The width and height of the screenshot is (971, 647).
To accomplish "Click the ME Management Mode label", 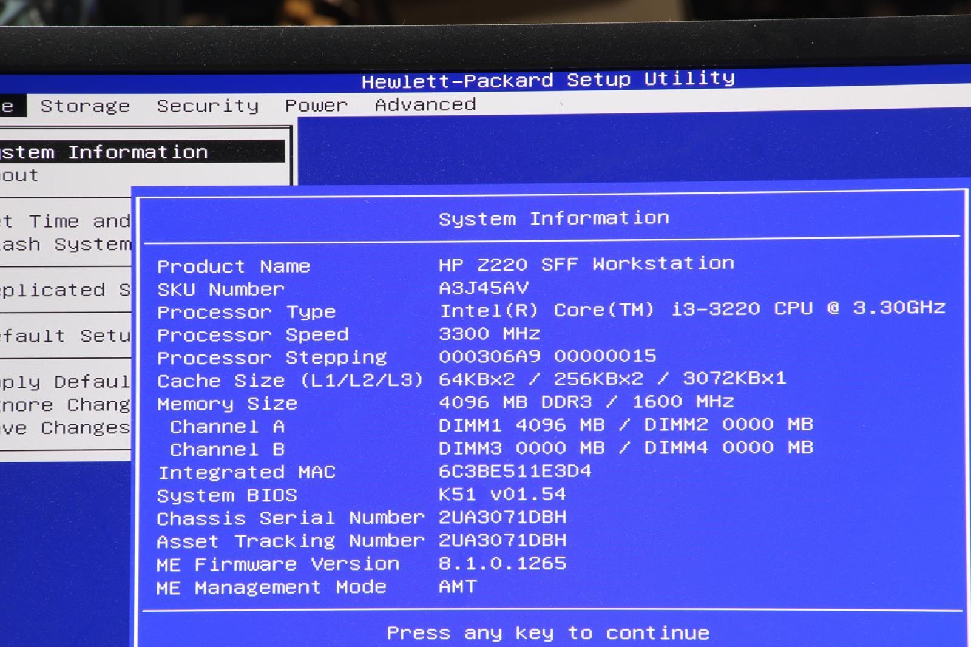I will [271, 588].
